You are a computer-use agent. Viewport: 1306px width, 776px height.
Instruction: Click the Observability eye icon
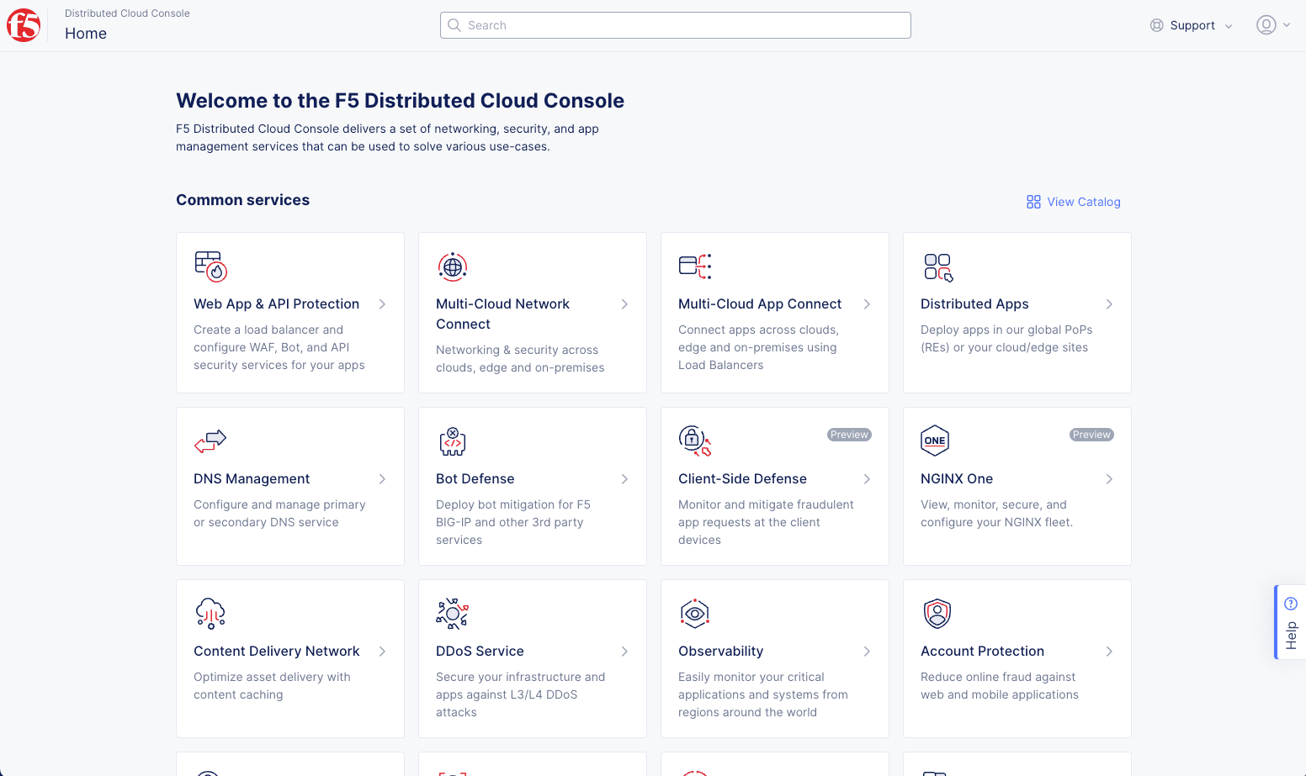(695, 614)
